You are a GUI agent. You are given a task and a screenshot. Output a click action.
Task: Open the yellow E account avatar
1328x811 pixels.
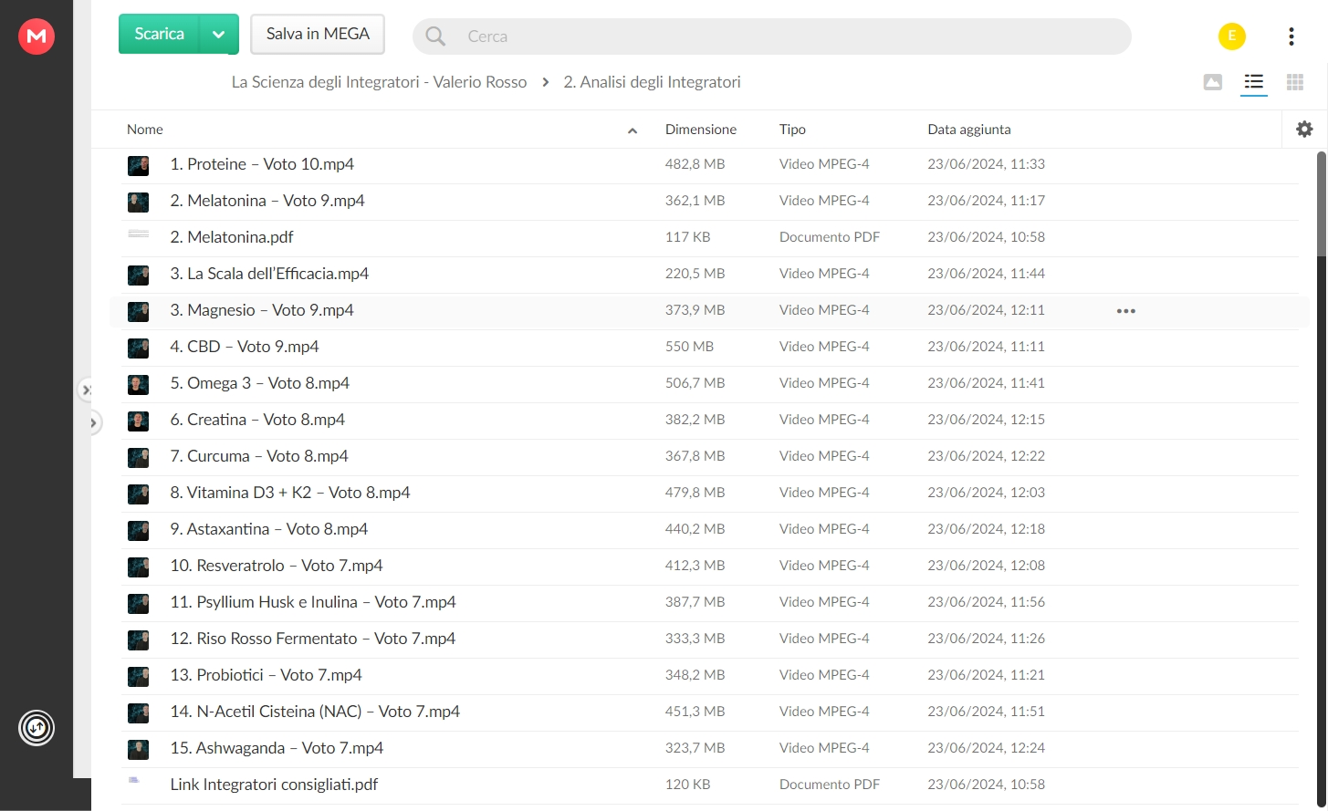click(1232, 36)
